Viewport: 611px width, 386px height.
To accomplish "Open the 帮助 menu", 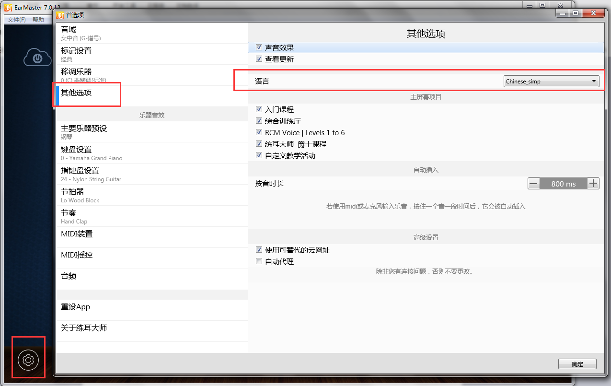I will pos(38,20).
